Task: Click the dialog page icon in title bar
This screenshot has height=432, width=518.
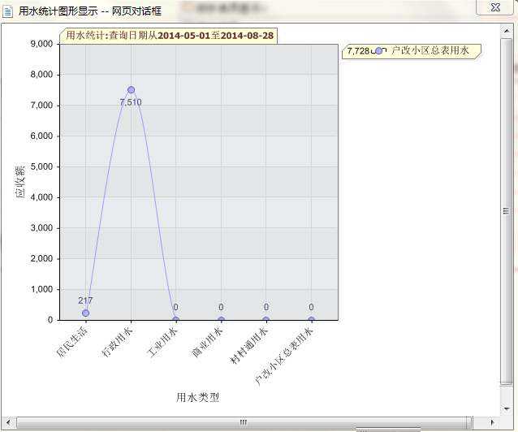Action: point(8,11)
